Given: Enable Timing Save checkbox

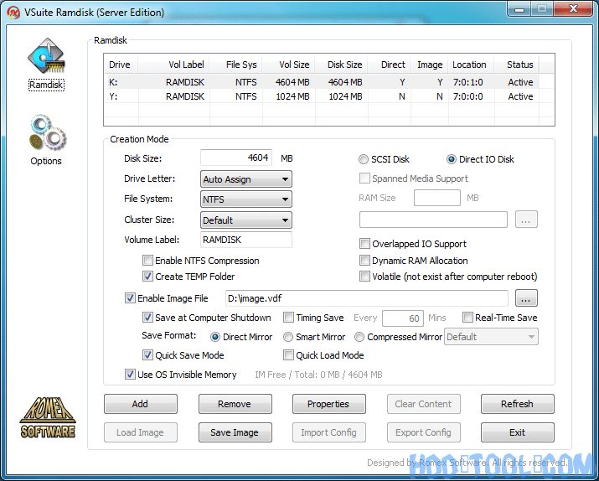Looking at the screenshot, I should coord(288,318).
